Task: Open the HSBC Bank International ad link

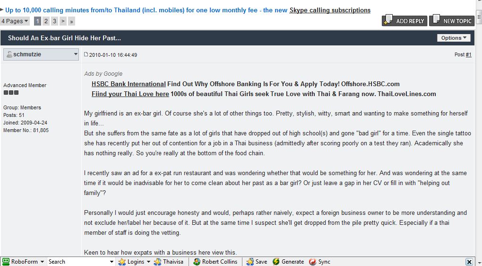Action: [129, 84]
